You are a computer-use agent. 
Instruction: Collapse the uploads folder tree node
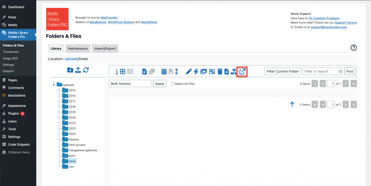tap(54, 85)
